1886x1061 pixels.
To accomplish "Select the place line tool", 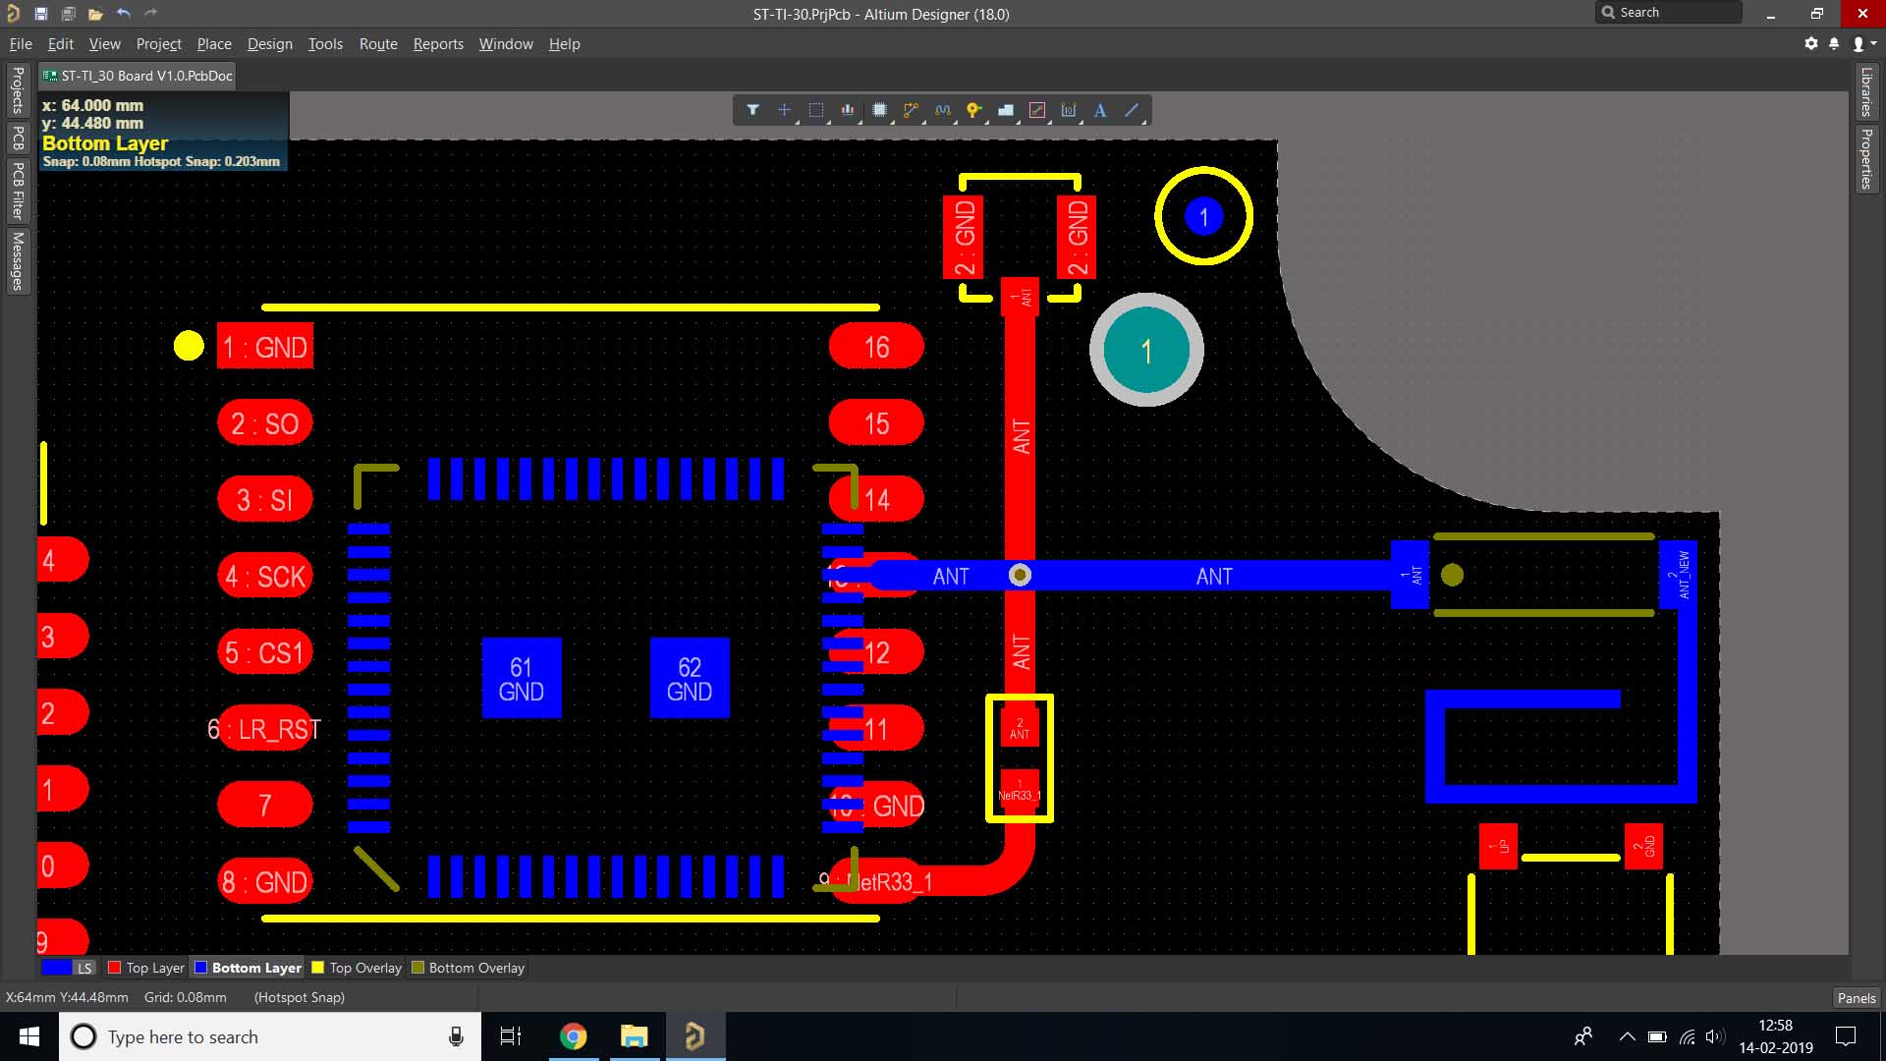I will (x=1132, y=110).
